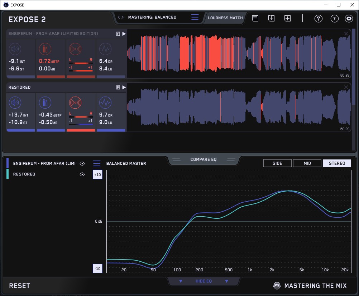The width and height of the screenshot is (359, 296).
Task: Toggle Ensiferum EQ curve visibility eye
Action: (82, 163)
